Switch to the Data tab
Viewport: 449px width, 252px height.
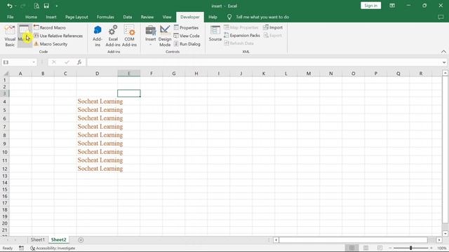128,17
